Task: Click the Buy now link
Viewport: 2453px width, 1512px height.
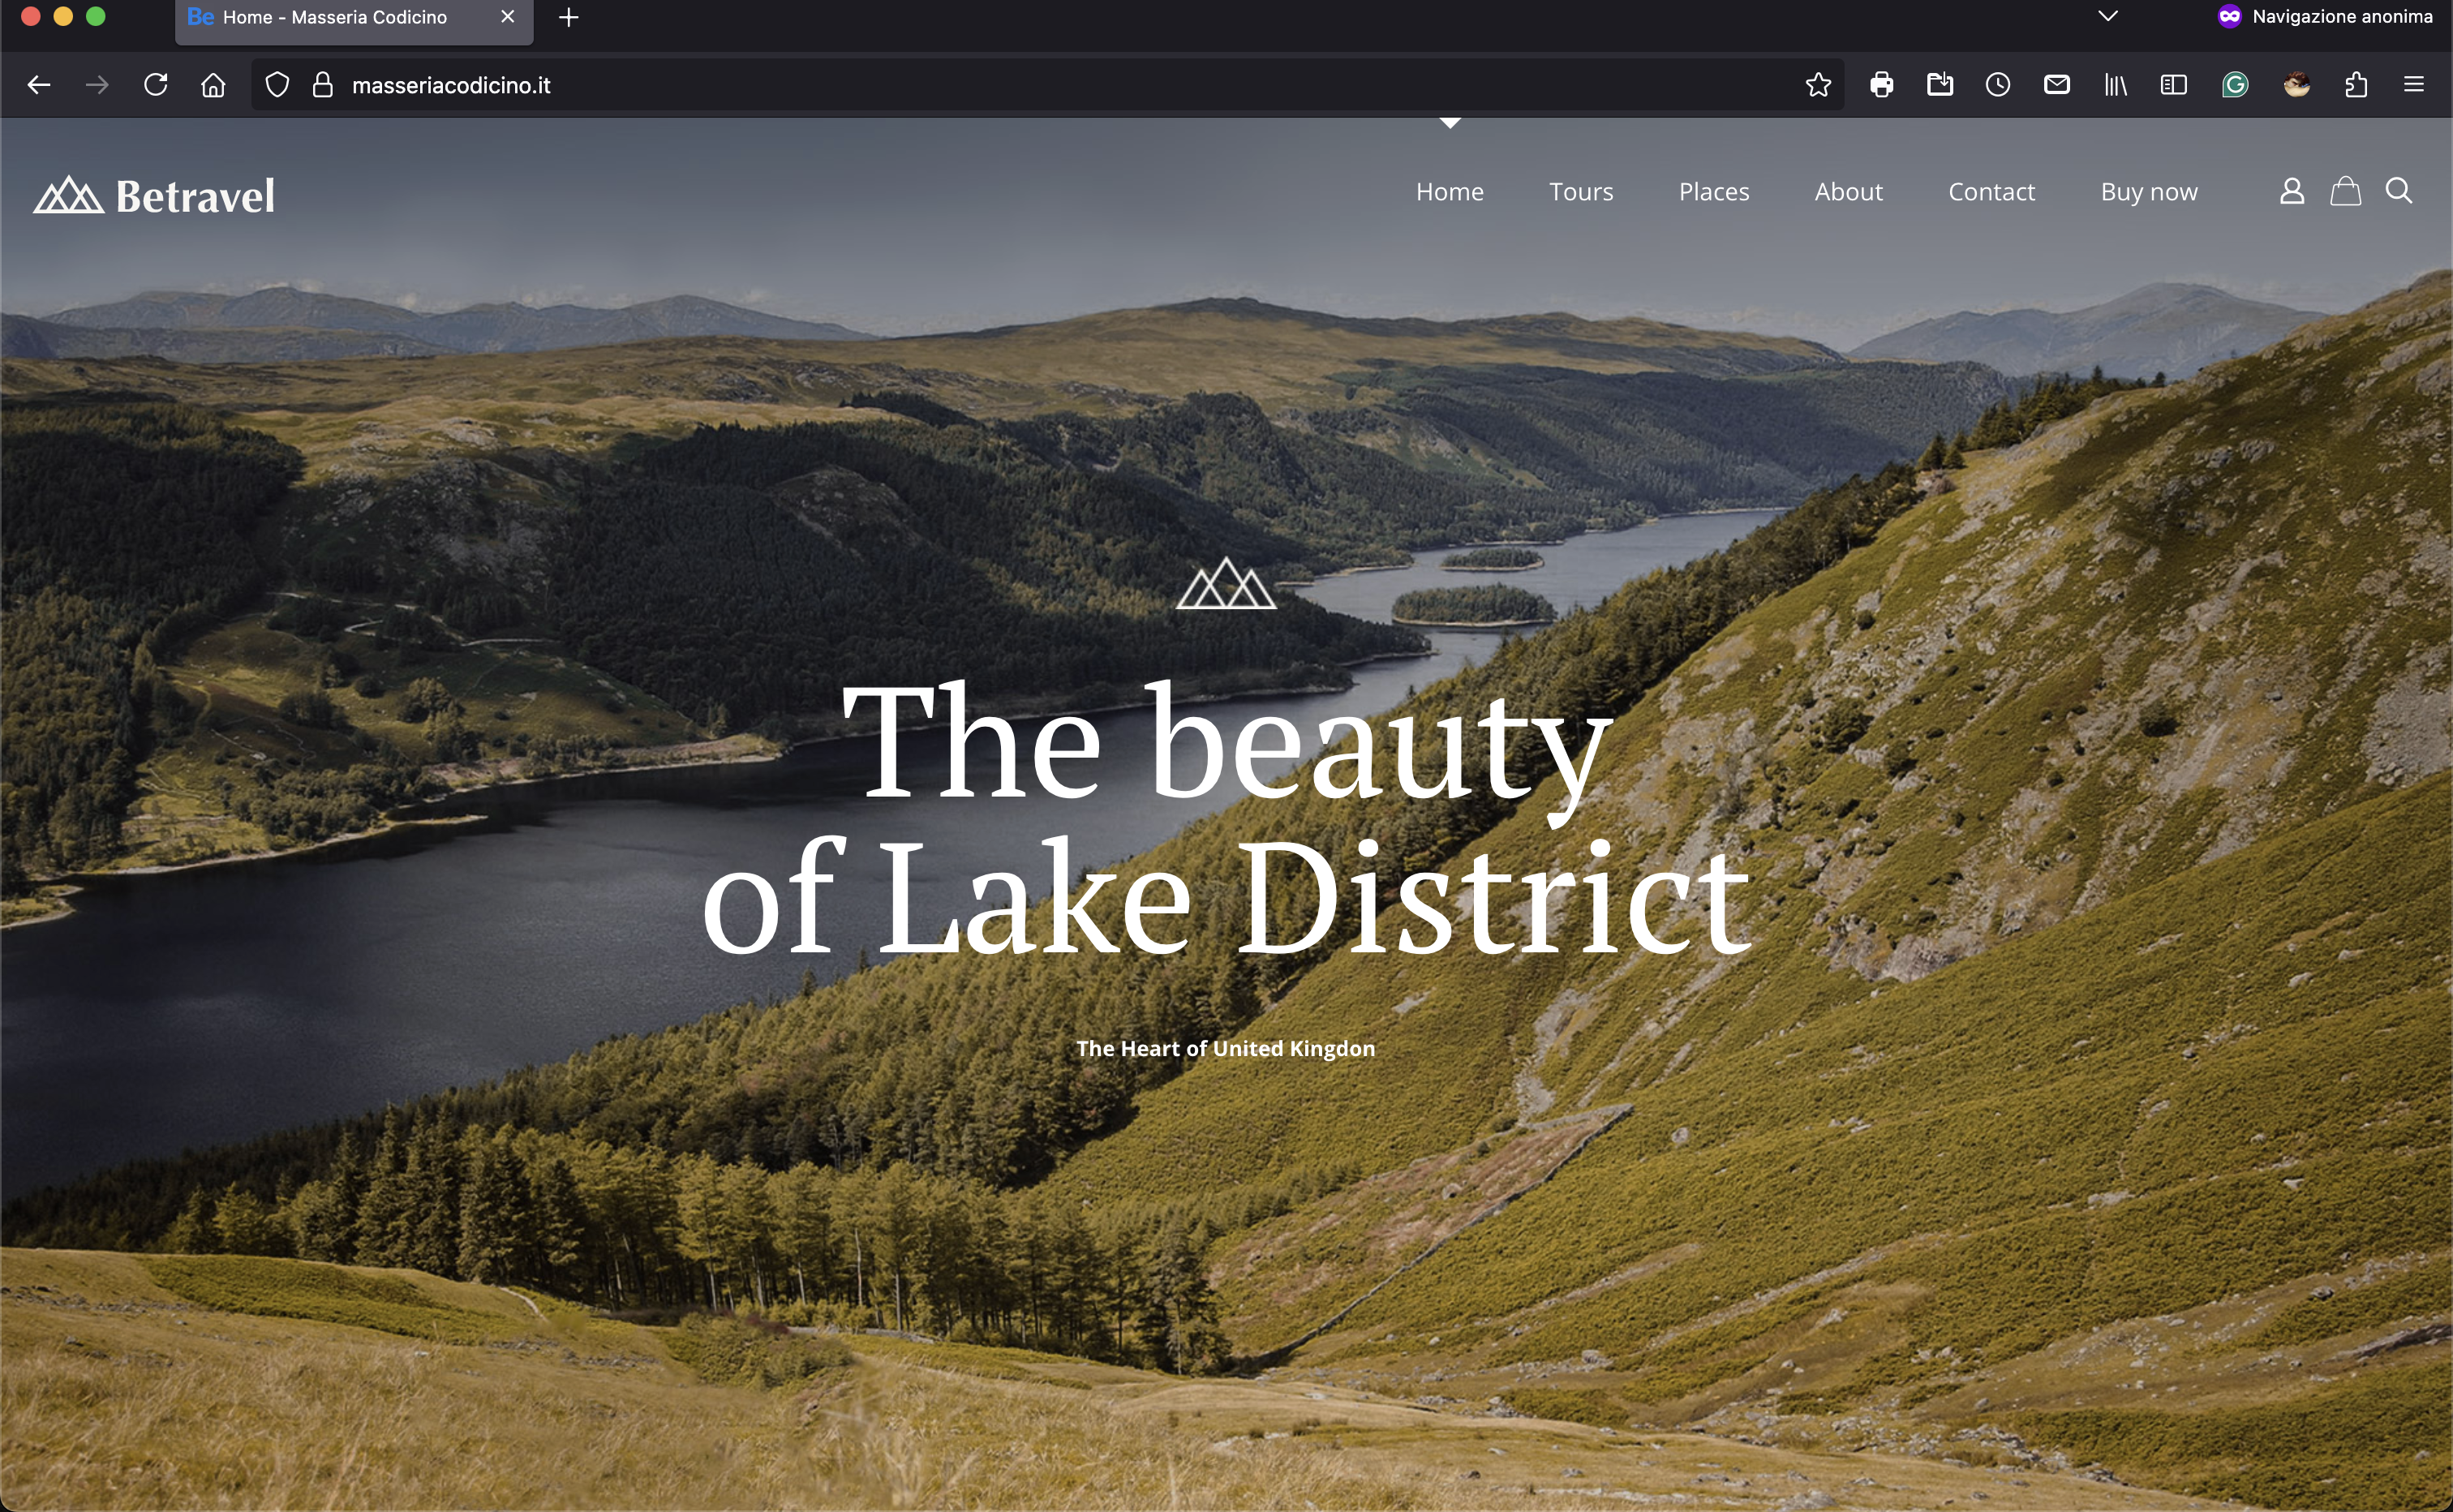Action: pyautogui.click(x=2148, y=192)
